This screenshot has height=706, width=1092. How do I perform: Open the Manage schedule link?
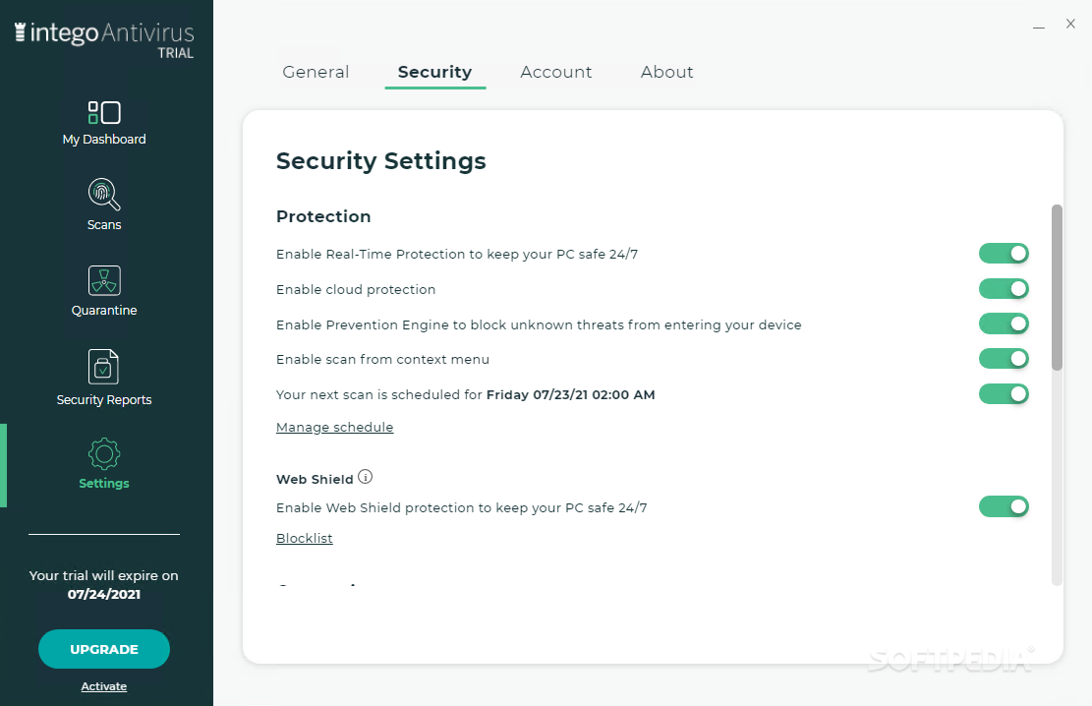point(334,427)
